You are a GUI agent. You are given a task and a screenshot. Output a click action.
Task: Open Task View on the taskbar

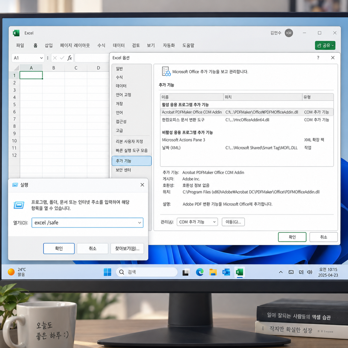point(186,272)
